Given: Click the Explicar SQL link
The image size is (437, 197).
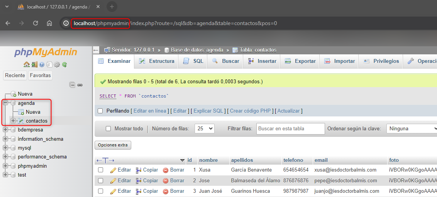Looking at the screenshot, I should (x=208, y=111).
